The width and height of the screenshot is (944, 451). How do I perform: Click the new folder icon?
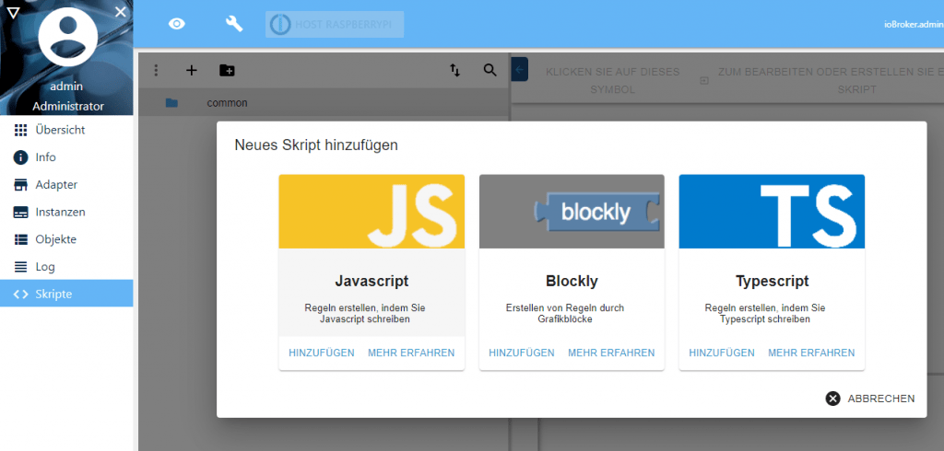227,70
